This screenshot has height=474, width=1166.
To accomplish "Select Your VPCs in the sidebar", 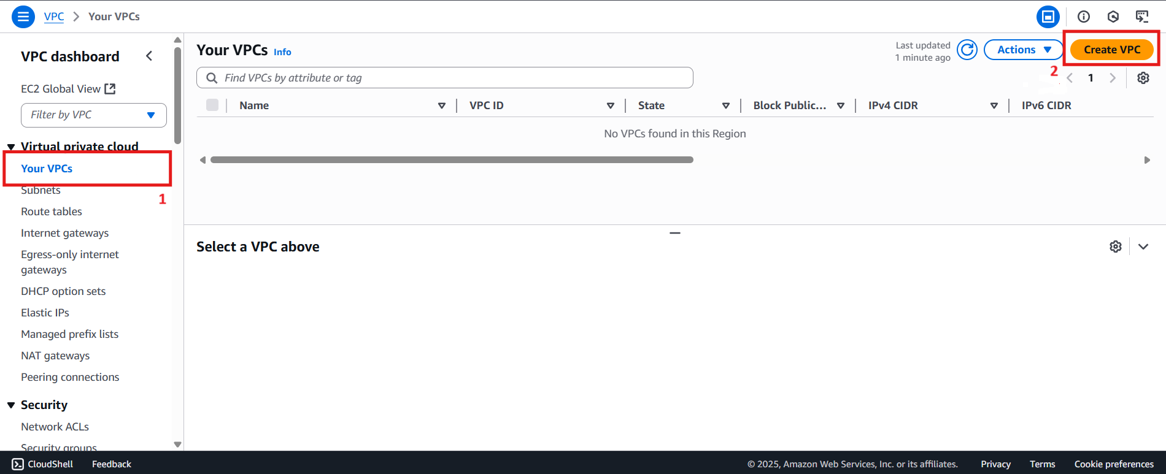I will coord(47,169).
